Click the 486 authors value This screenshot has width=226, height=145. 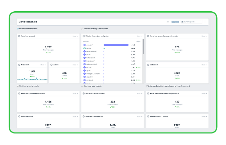click(x=64, y=73)
